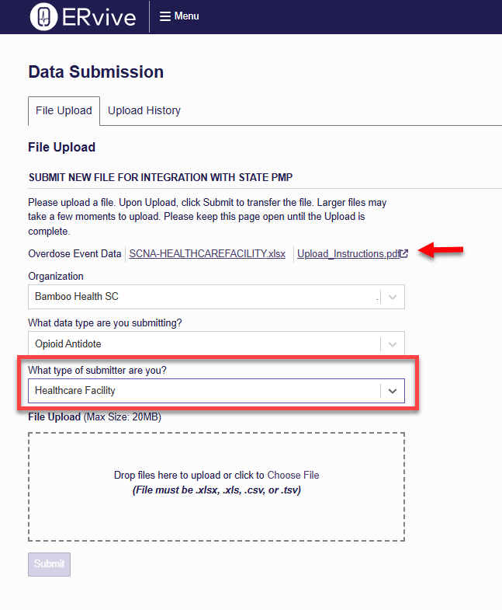Expand the Organization dropdown chevron
502x610 pixels.
pyautogui.click(x=393, y=297)
